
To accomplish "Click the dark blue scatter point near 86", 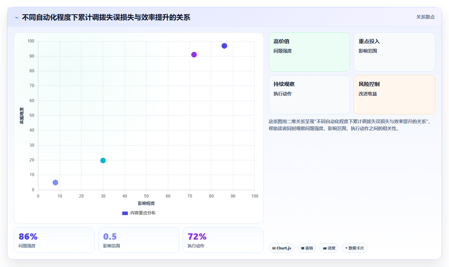I will 224,46.
